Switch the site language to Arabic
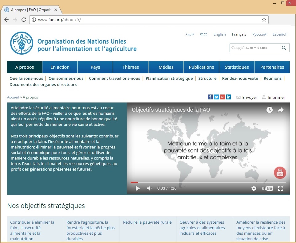This screenshot has height=243, width=296. [190, 34]
